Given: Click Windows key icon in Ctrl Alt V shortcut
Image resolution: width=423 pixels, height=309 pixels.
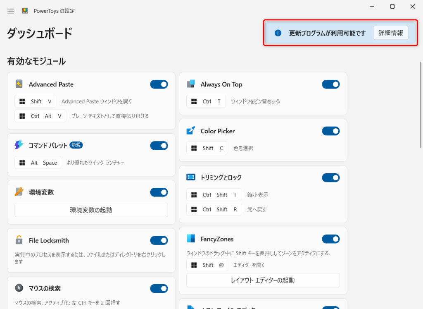Looking at the screenshot, I should 22,116.
